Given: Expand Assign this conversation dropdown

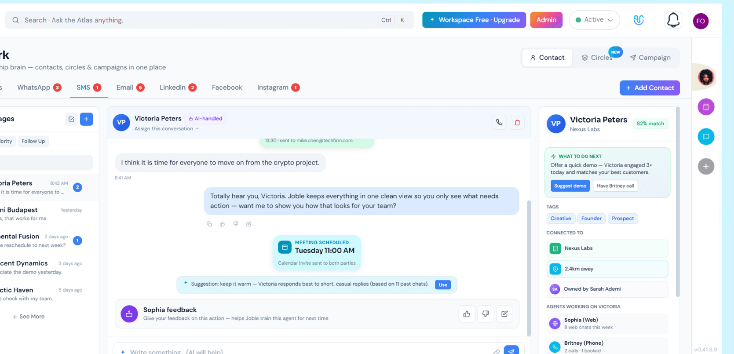Looking at the screenshot, I should 167,129.
